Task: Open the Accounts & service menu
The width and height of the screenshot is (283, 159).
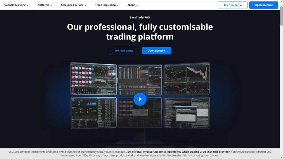Action: pos(74,5)
